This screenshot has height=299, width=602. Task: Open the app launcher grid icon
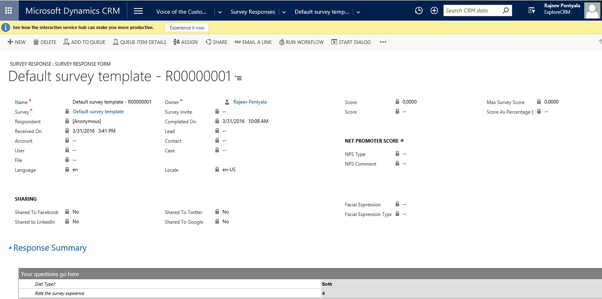[8, 10]
